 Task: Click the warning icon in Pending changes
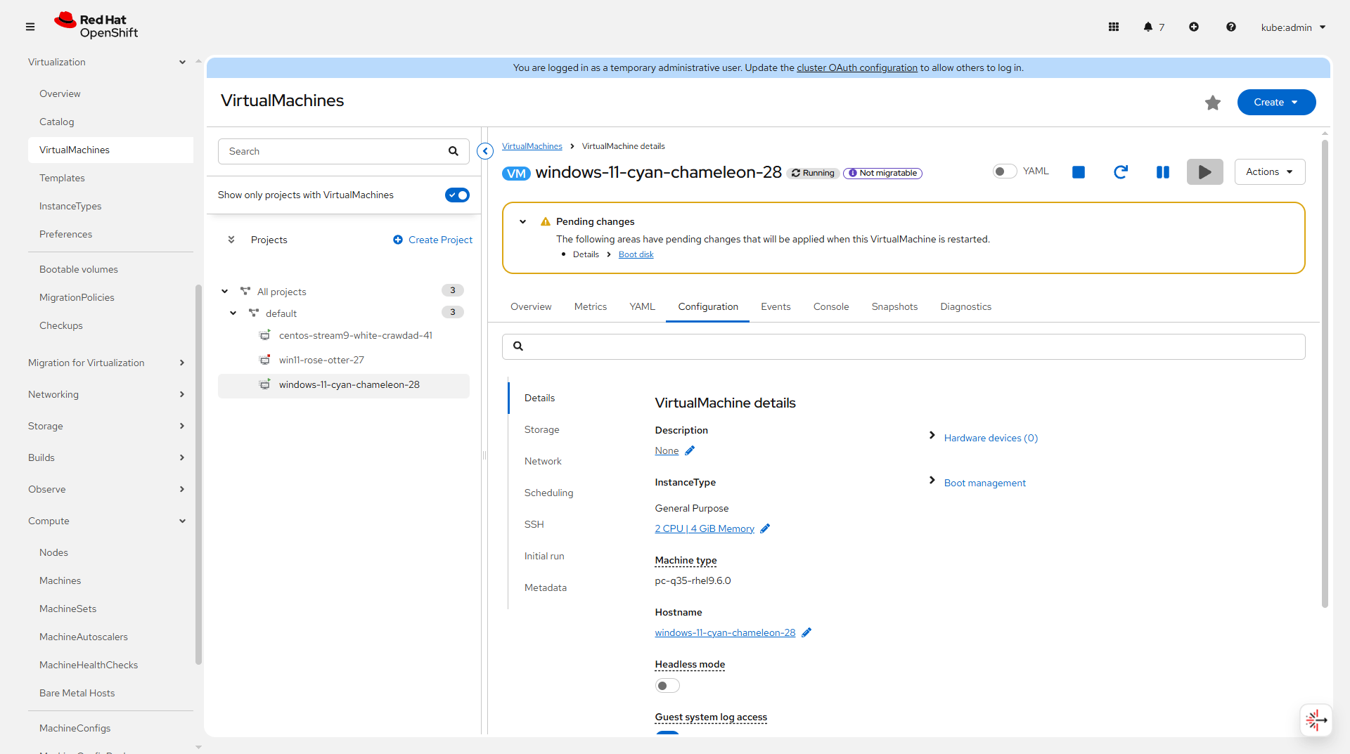point(546,221)
